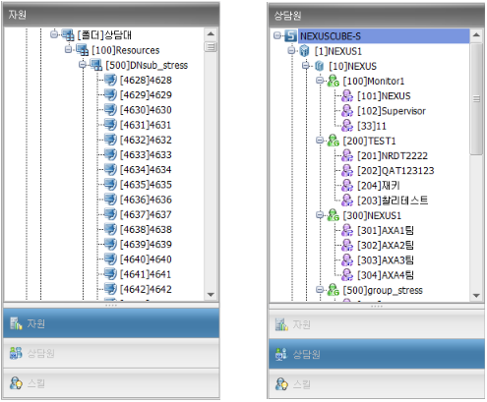Viewport: 487px width, 402px height.
Task: Click the agent icon of [33]11
Action: point(347,126)
